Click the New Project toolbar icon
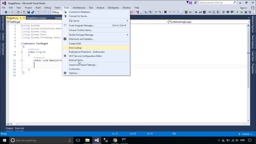This screenshot has height=144, width=256. [x=18, y=12]
